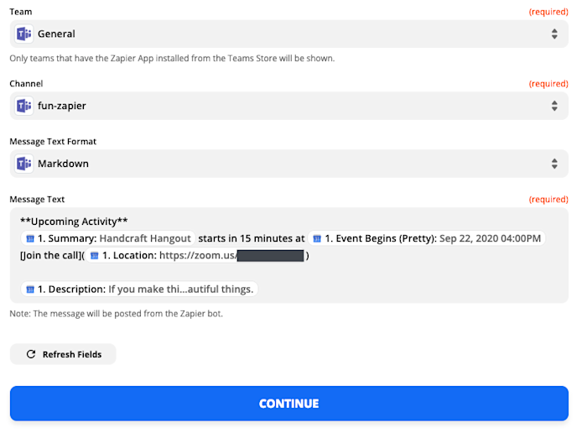Screen dimensions: 587x438
Task: Click the Refresh Fields button
Action: [x=63, y=354]
